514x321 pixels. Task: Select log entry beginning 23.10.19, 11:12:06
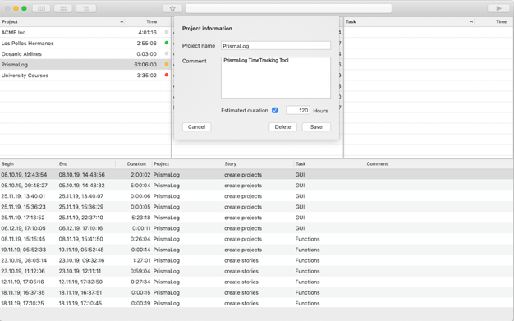click(257, 271)
